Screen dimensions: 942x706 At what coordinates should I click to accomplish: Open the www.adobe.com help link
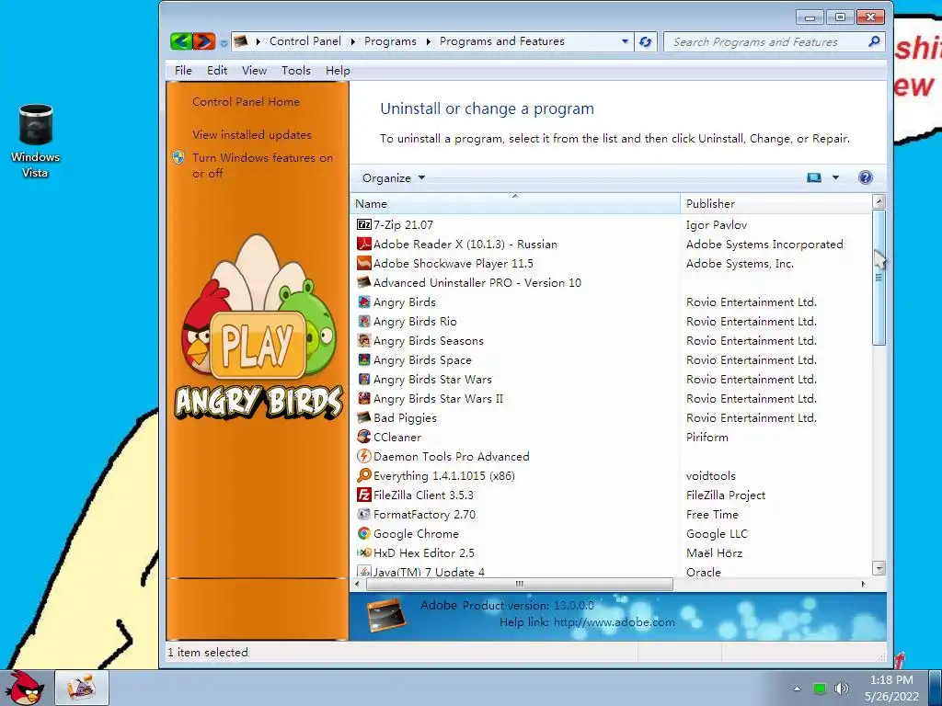pos(614,622)
